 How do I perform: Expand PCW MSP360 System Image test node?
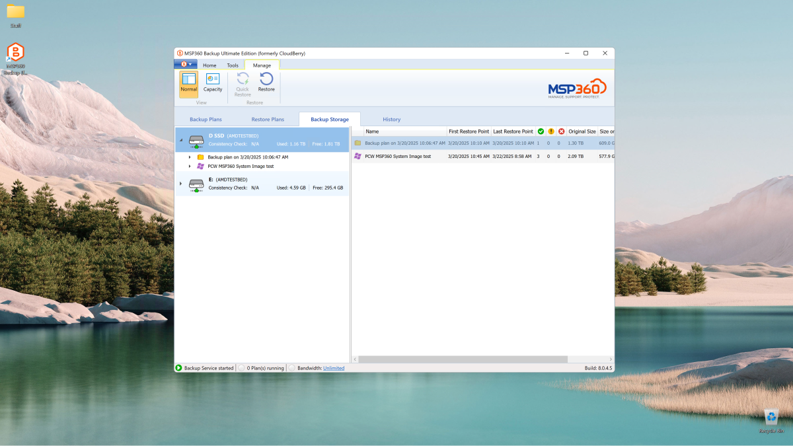point(190,166)
